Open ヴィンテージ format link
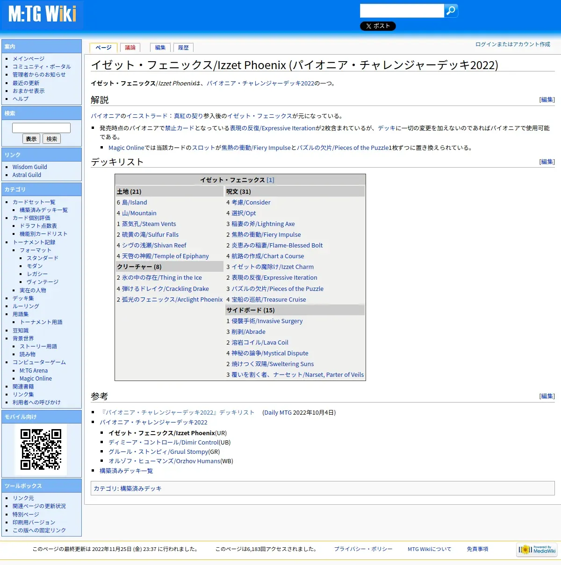 tap(43, 282)
